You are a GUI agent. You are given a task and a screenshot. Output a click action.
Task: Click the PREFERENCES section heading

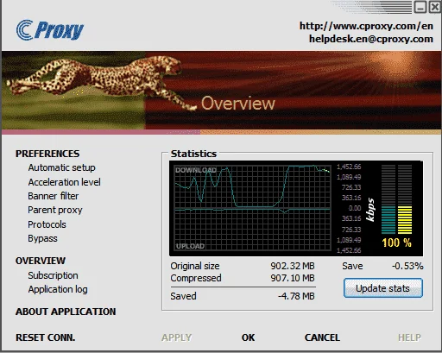(x=47, y=154)
